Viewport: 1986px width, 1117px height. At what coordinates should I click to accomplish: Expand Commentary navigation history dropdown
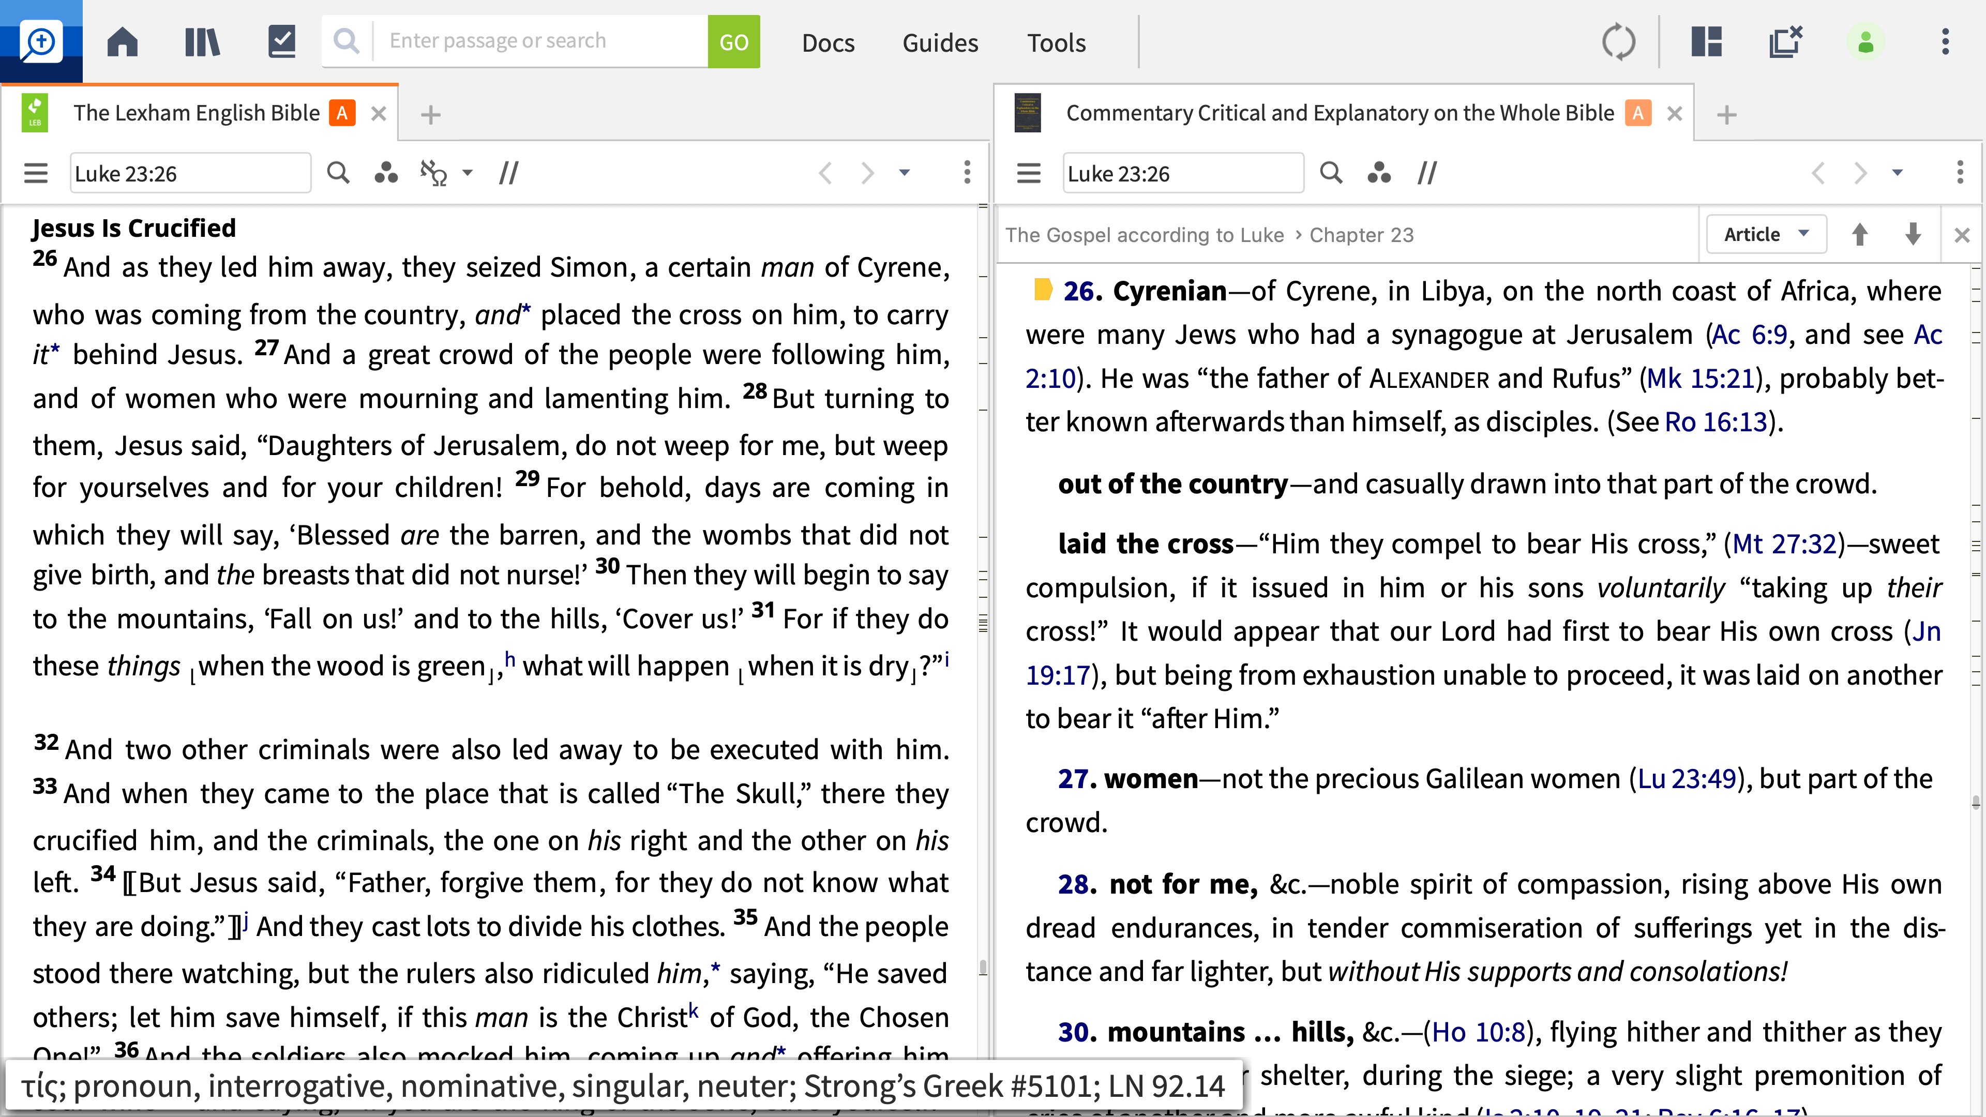(1898, 173)
